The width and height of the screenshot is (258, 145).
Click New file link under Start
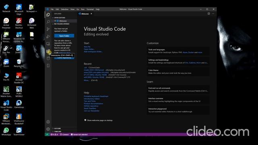[87, 47]
